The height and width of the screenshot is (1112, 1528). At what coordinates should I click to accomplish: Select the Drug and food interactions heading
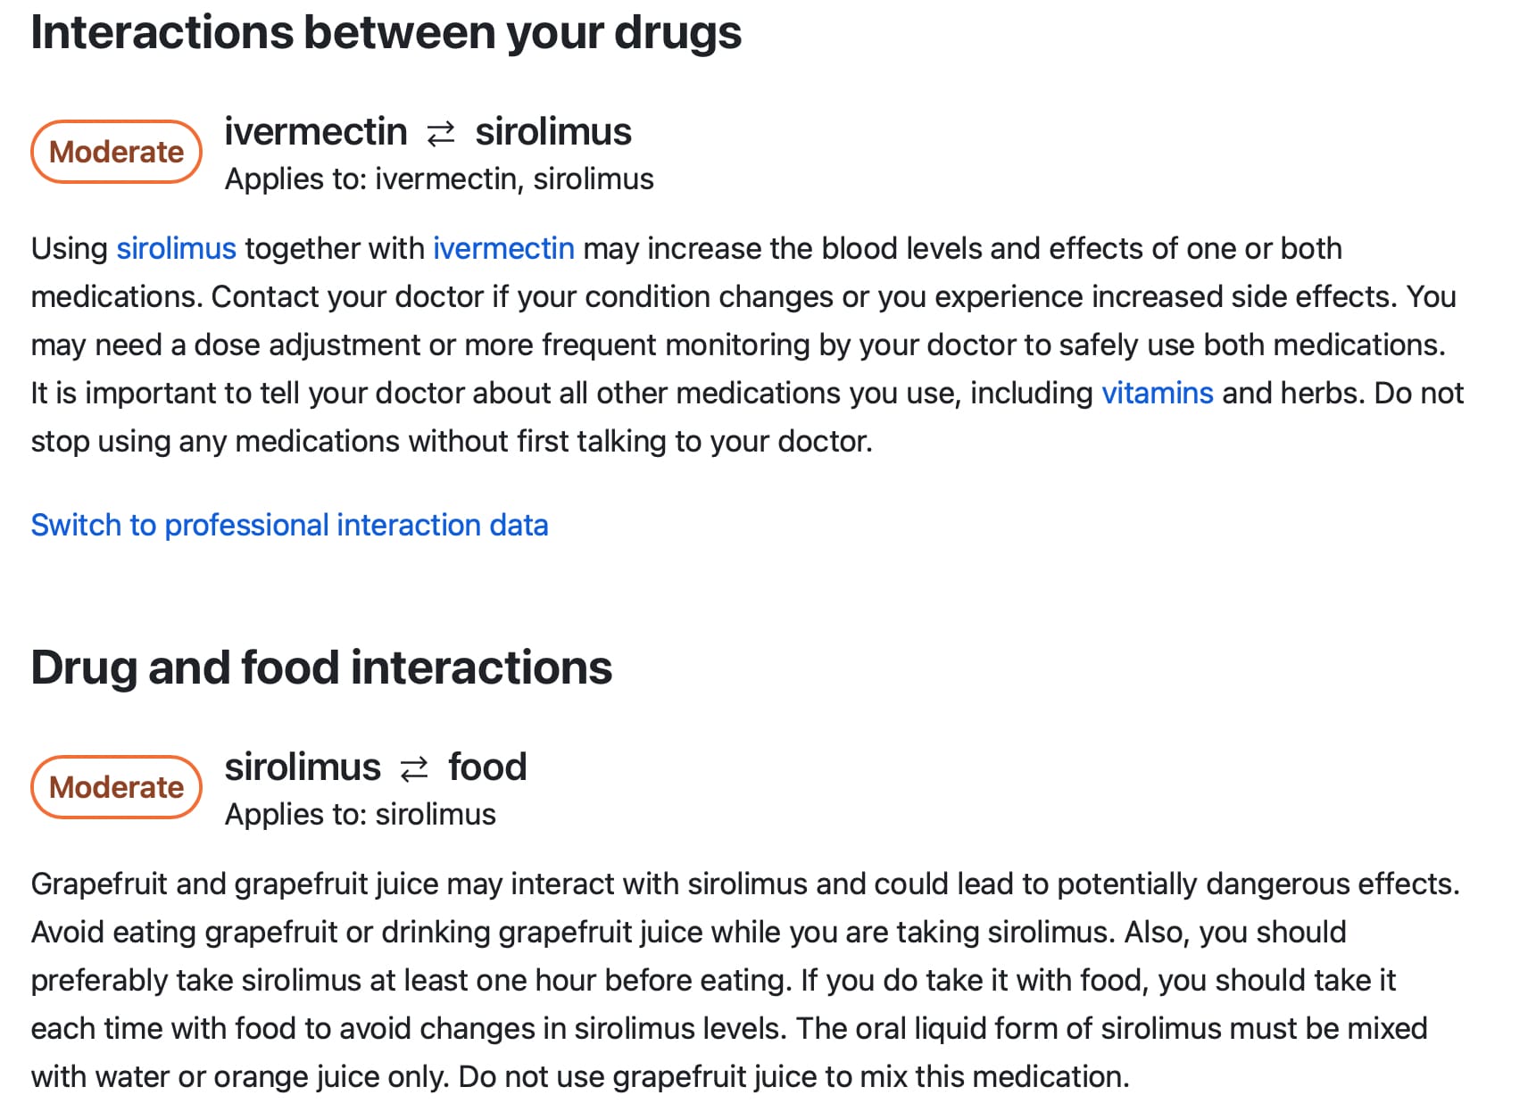(x=321, y=668)
